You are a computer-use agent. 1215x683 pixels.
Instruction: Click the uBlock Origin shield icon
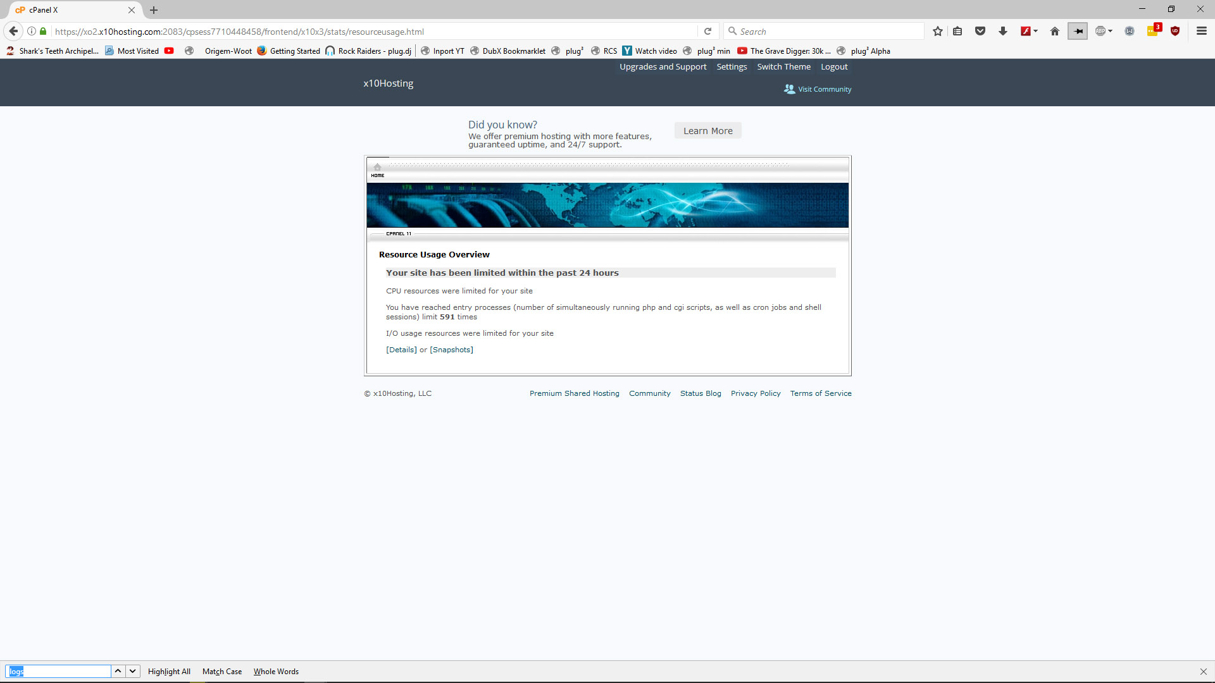[1175, 31]
